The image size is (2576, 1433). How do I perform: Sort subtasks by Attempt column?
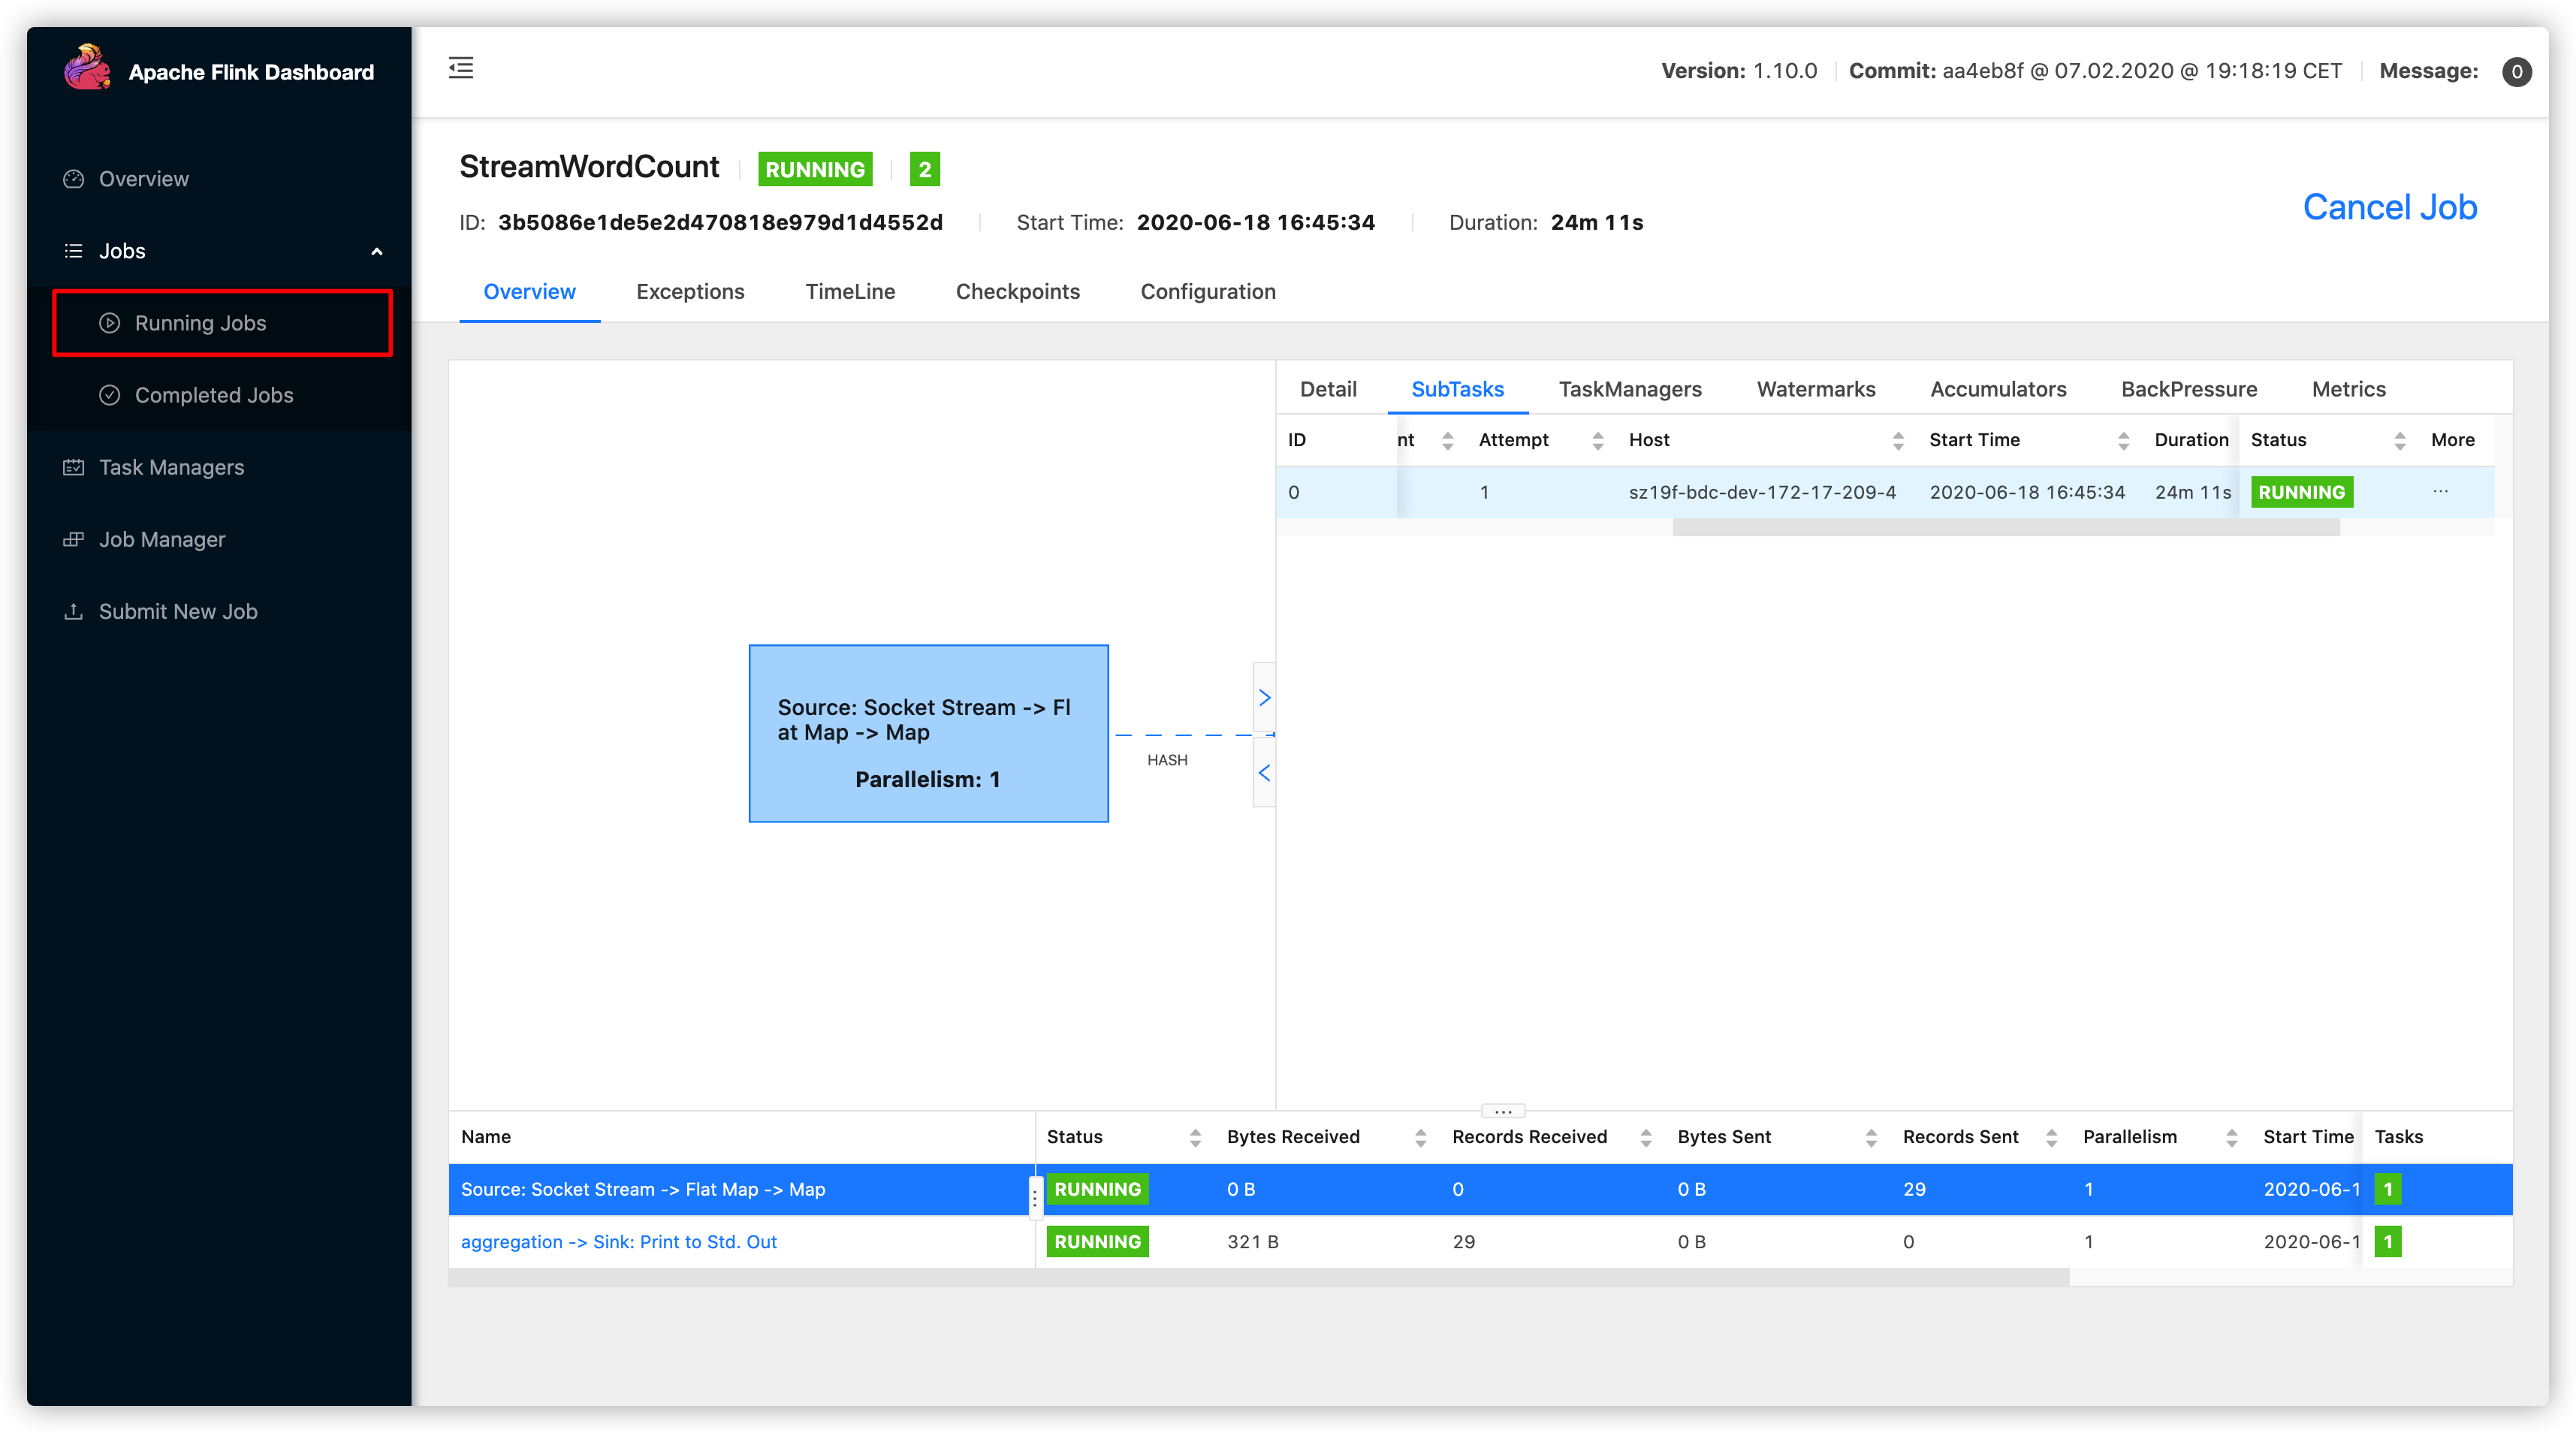(1597, 440)
